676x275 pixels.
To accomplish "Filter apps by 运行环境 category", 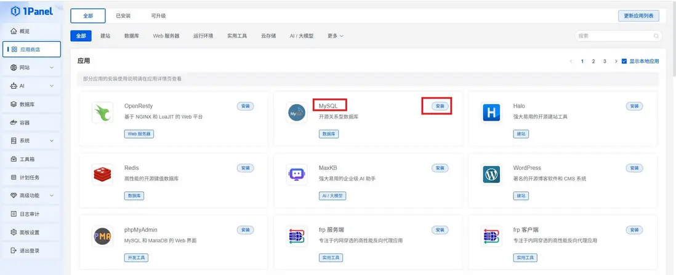I will (x=203, y=36).
